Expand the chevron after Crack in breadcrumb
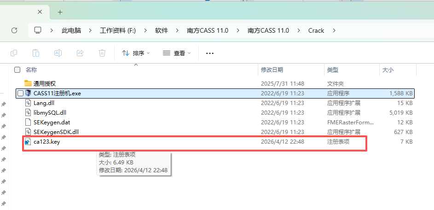 (334, 31)
